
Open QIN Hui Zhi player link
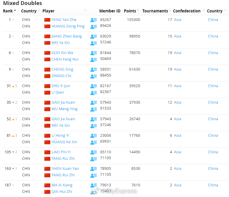[x=62, y=192]
